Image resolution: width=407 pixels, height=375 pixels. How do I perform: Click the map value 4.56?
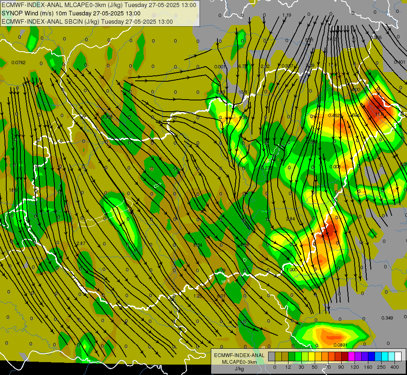(244, 245)
